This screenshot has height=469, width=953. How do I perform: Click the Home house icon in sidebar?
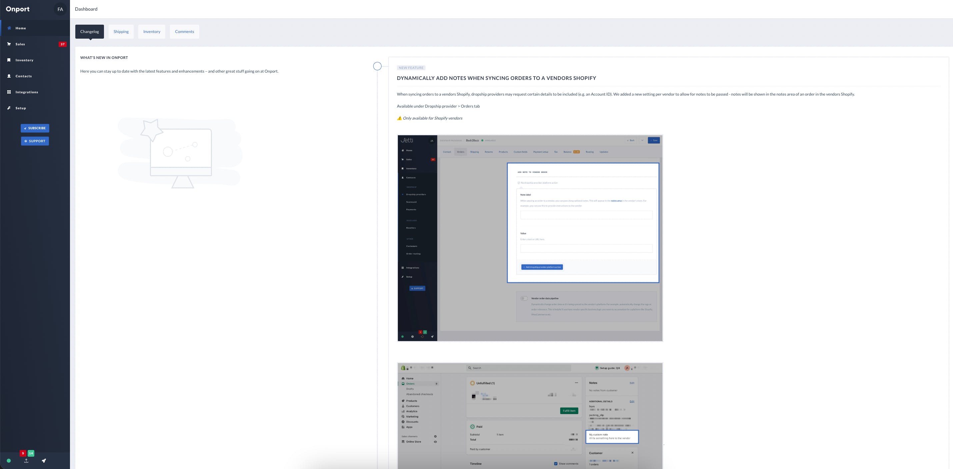pyautogui.click(x=9, y=28)
